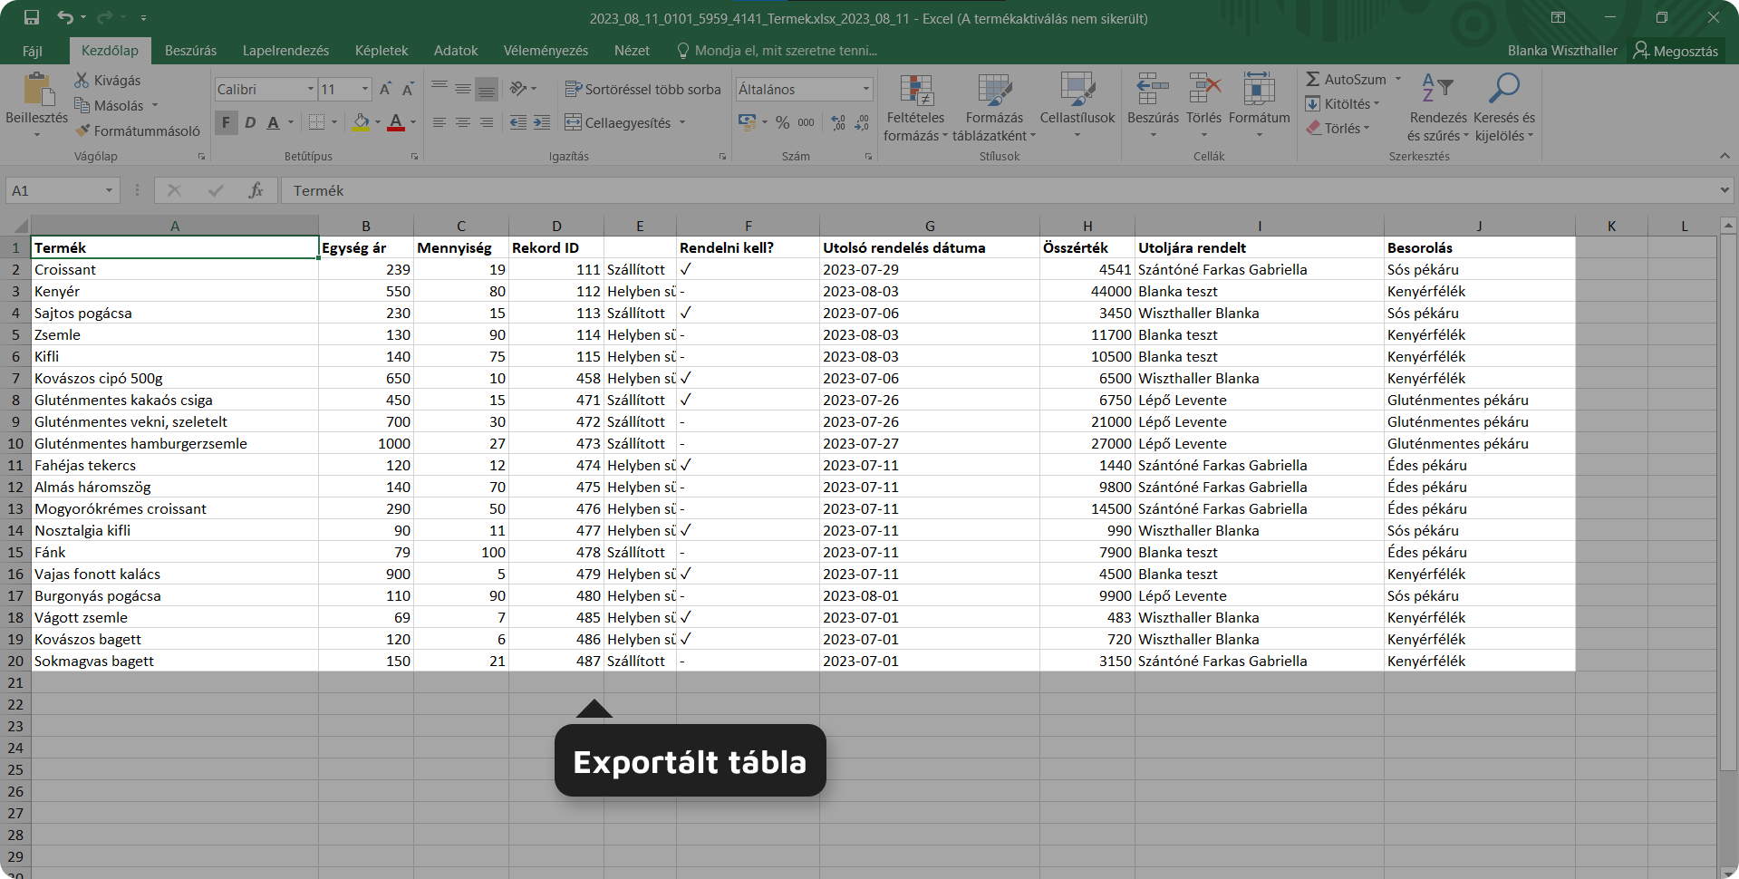Center text horizontally
Screen dimensions: 1739x879
462,122
